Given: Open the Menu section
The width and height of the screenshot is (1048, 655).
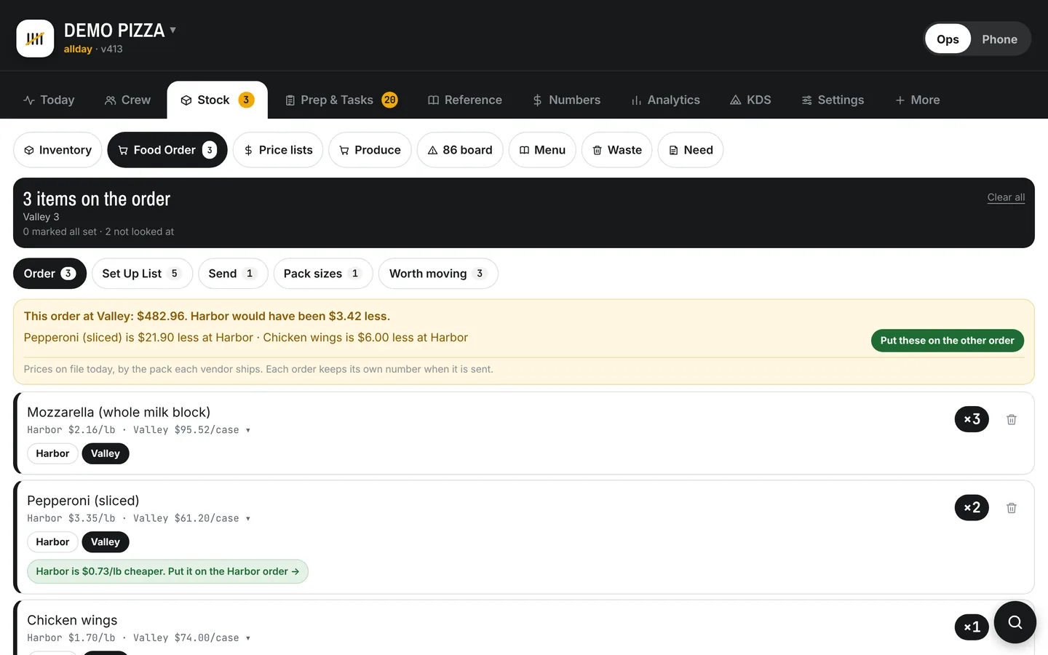Looking at the screenshot, I should [x=542, y=150].
